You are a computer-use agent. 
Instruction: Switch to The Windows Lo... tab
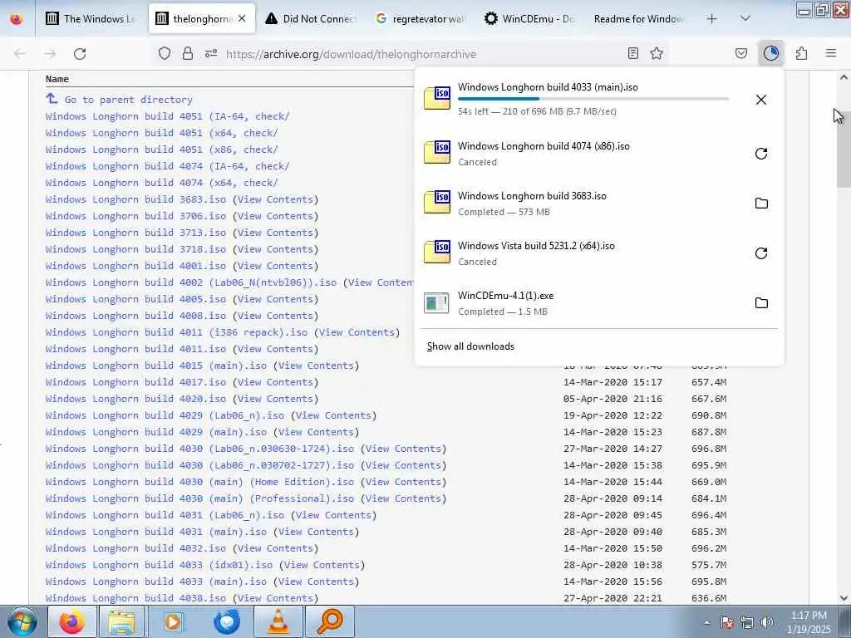(x=90, y=19)
